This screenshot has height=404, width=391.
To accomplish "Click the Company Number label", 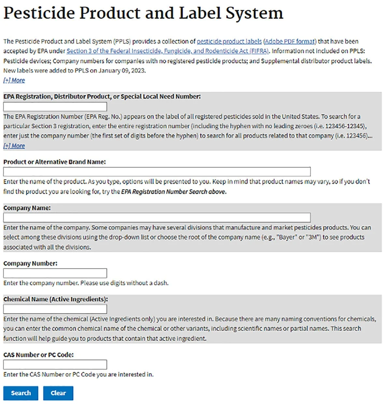I will [x=30, y=263].
